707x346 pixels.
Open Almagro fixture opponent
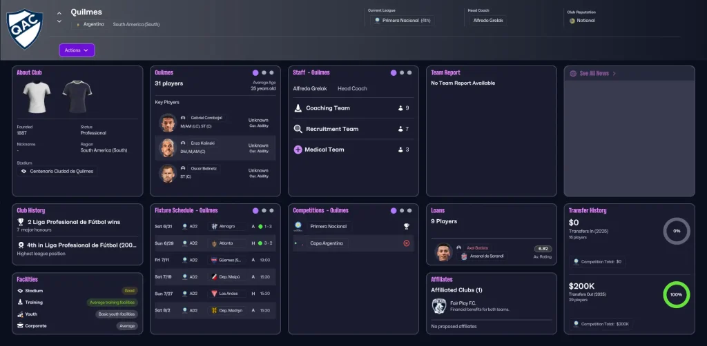[x=226, y=226]
